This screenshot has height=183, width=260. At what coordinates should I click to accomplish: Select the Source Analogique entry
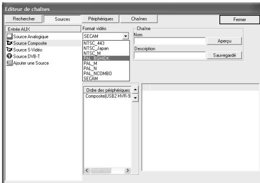(31, 37)
